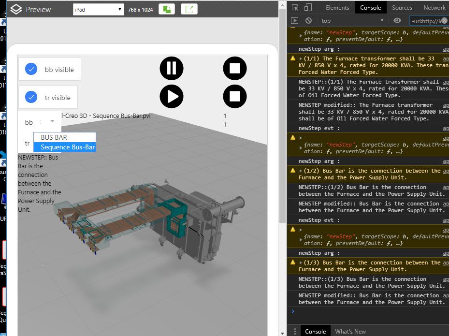The image size is (449, 336).
Task: Expand the bb sequence dropdown arrow
Action: click(x=52, y=122)
